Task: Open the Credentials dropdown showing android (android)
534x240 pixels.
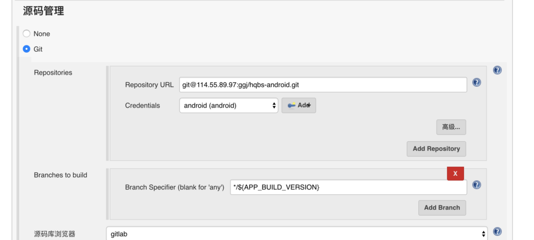Action: [x=228, y=106]
